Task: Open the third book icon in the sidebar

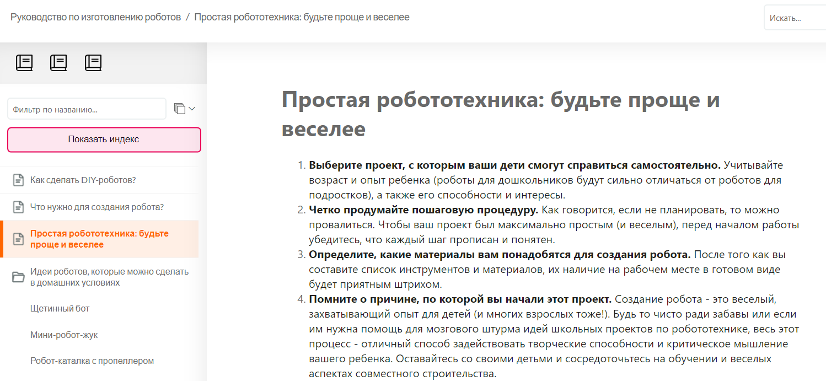Action: tap(93, 62)
